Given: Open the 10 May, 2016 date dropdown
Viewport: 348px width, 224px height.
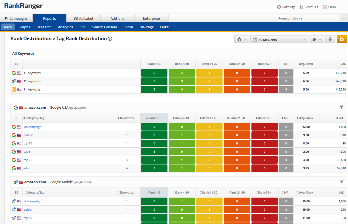Looking at the screenshot, I should coord(279,40).
